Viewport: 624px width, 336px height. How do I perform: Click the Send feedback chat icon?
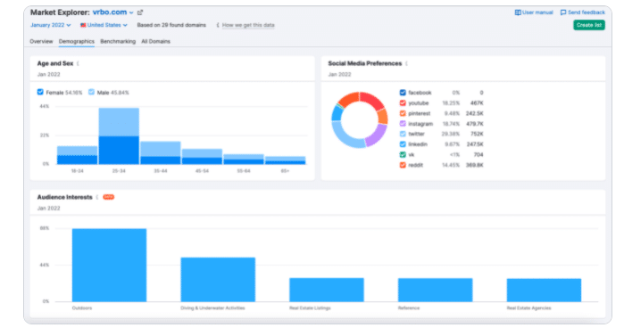pos(563,12)
